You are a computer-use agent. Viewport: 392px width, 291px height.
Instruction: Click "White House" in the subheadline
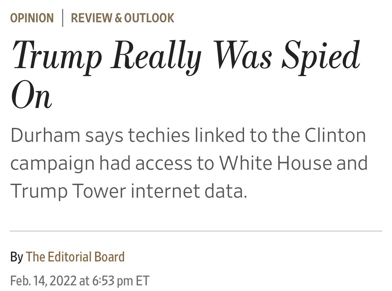[x=276, y=163]
